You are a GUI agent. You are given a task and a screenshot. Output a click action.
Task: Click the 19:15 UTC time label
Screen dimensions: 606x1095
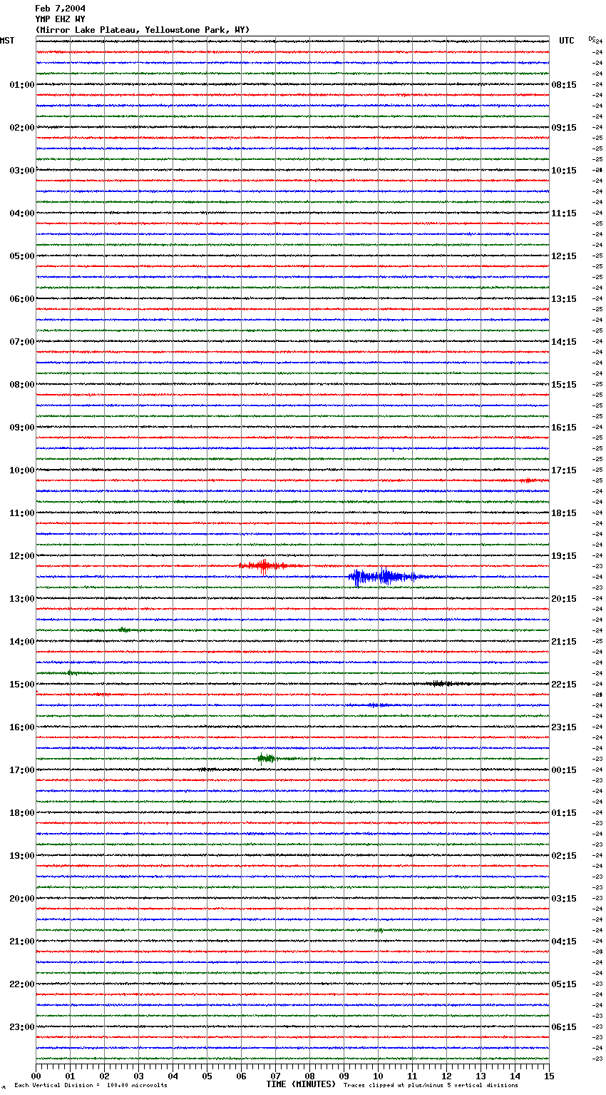click(564, 556)
